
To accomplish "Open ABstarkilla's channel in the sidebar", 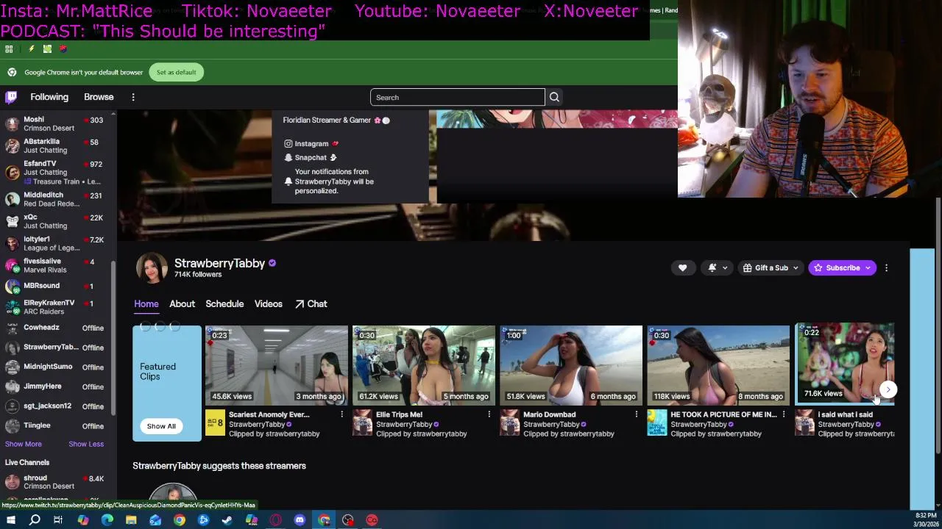I will click(57, 145).
